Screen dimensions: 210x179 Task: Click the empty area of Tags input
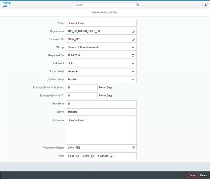(125, 156)
